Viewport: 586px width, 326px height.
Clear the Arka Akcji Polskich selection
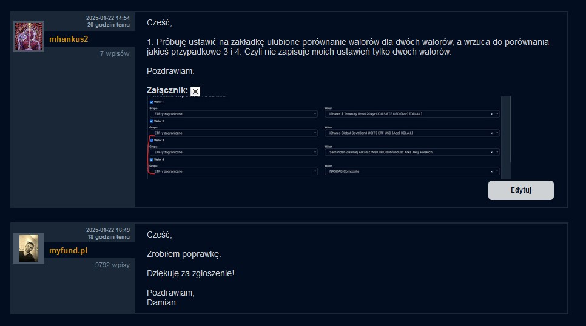point(491,152)
